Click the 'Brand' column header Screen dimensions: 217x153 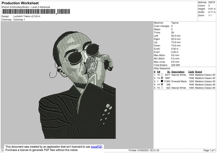coord(199,72)
